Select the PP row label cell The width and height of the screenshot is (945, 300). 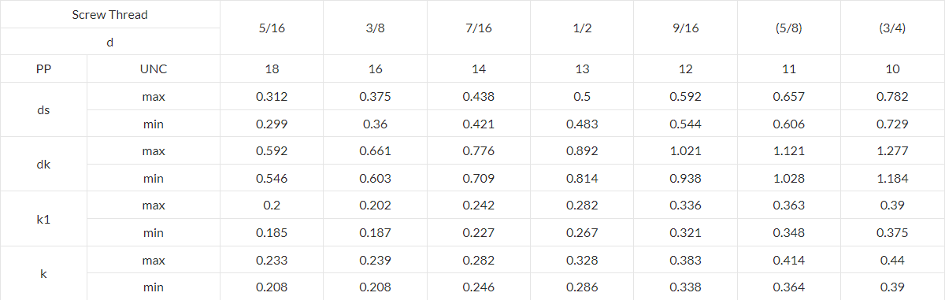(43, 69)
